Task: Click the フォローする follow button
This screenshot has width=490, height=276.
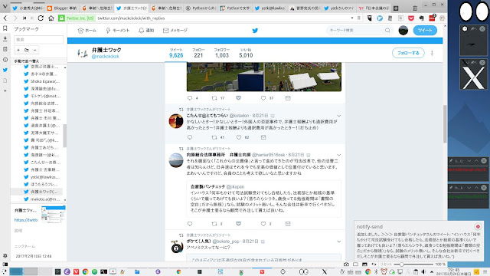Action: [x=408, y=53]
